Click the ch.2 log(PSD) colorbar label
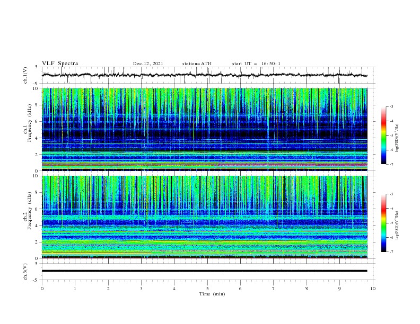This screenshot has width=420, height=324. pyautogui.click(x=397, y=226)
